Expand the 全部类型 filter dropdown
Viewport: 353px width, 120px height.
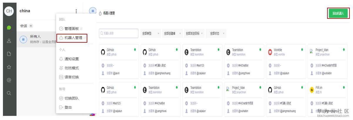151,34
